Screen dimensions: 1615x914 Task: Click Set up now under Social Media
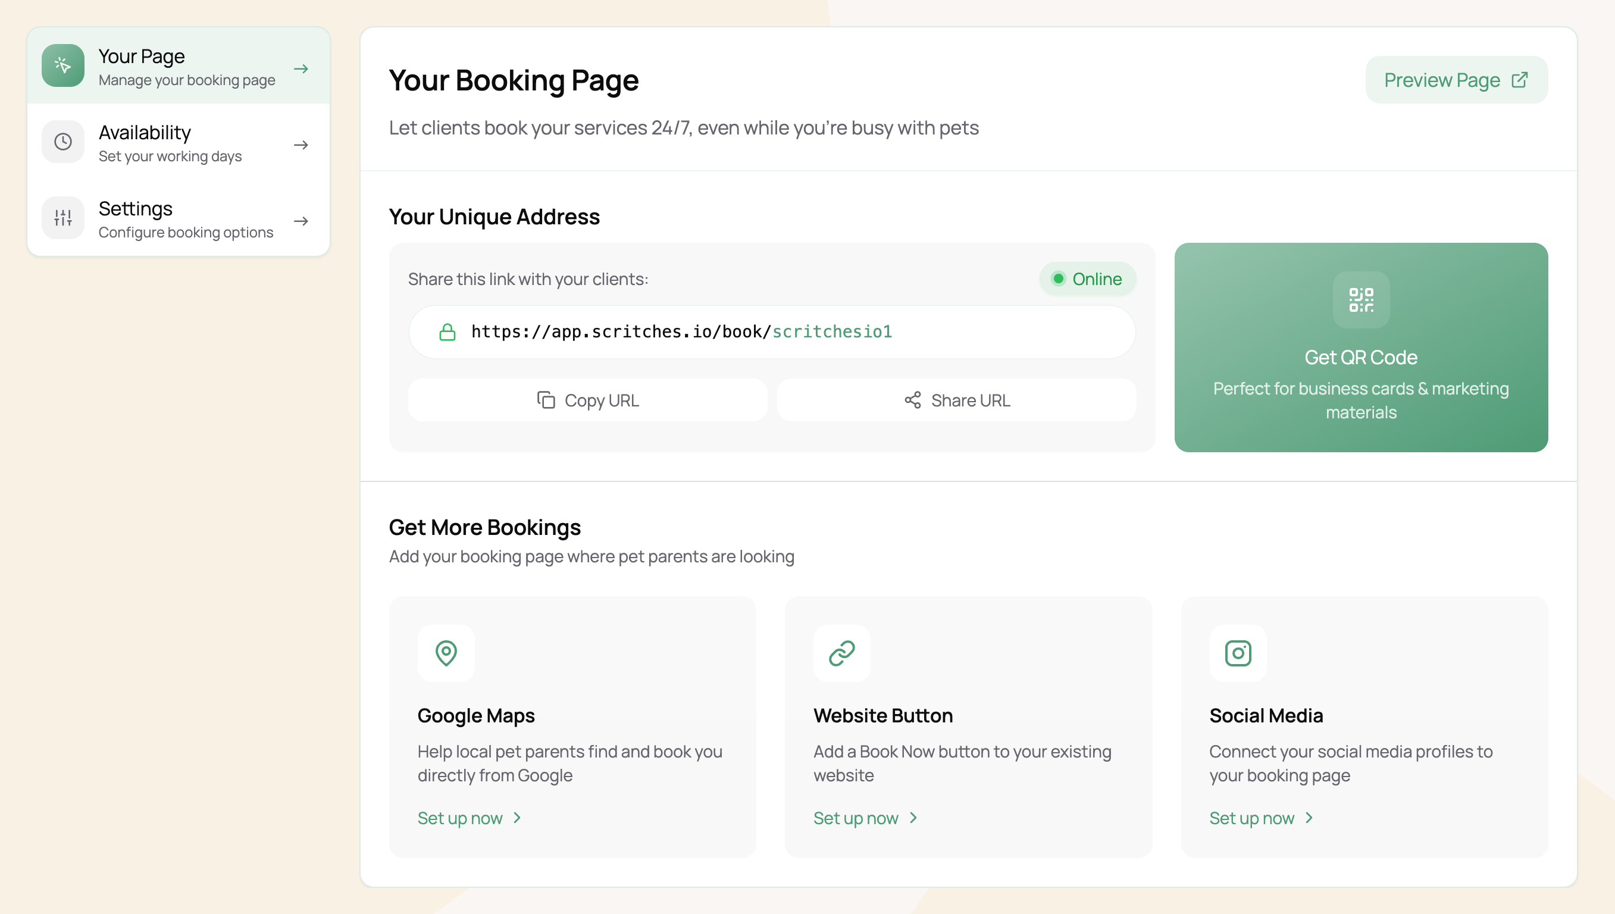(1262, 818)
